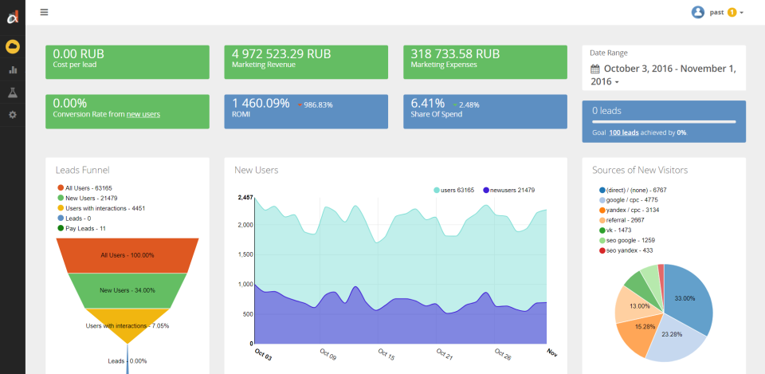Open the settings gear in sidebar
Screen dimensions: 765x374
tap(13, 115)
